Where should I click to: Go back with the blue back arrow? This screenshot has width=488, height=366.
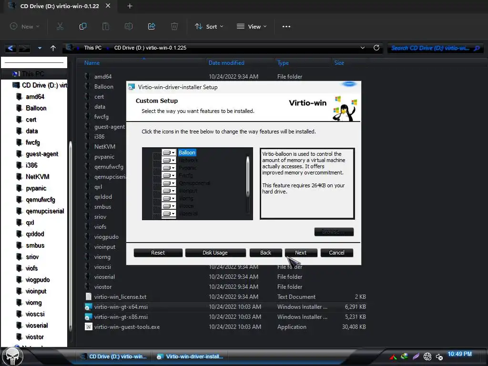[10, 48]
